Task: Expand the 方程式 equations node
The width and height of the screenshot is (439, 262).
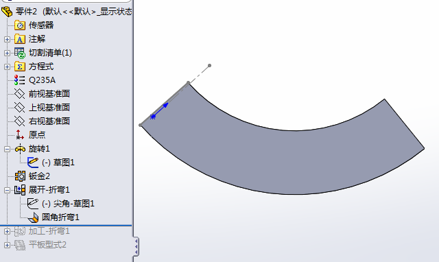Action: [8, 67]
